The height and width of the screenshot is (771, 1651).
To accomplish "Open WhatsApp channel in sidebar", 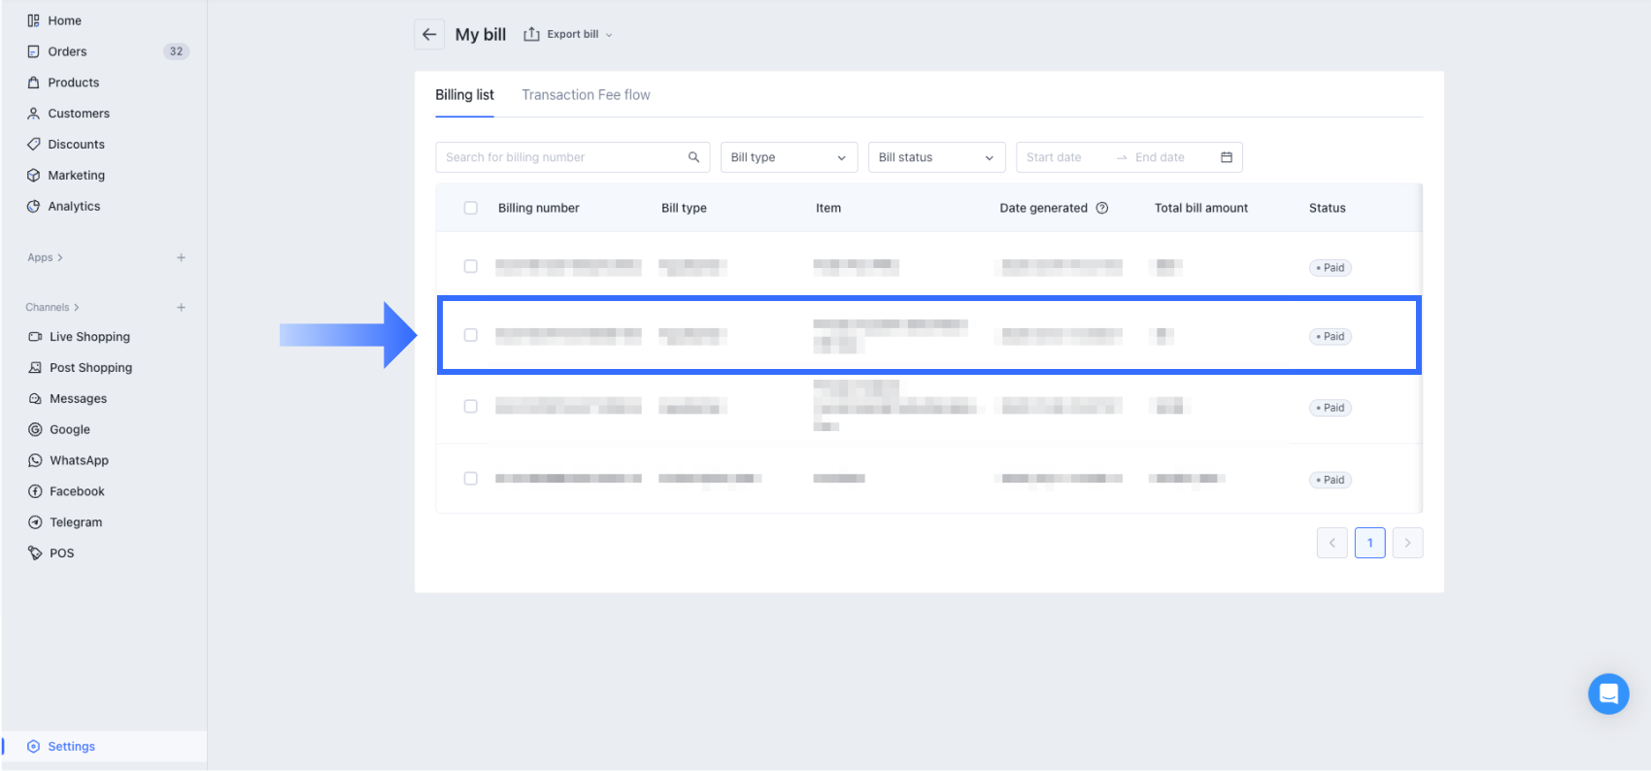I will click(x=79, y=460).
